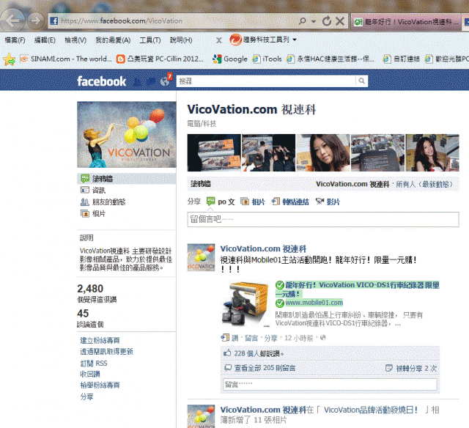Viewport: 469px width, 428px height.
Task: Open the 龍年好行 VICO-DS1 行車紀錄器 link title
Action: pos(358,289)
